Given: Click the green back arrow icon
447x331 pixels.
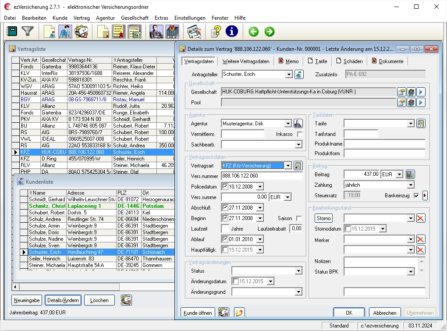Looking at the screenshot, I should click(253, 32).
